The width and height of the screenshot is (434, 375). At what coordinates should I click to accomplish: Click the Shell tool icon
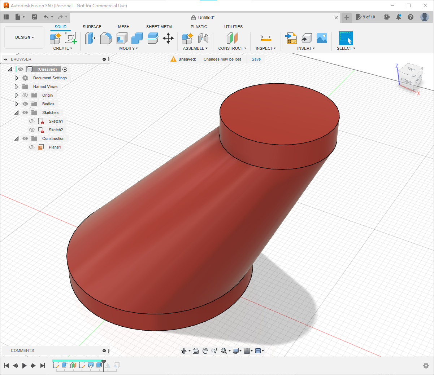point(122,38)
